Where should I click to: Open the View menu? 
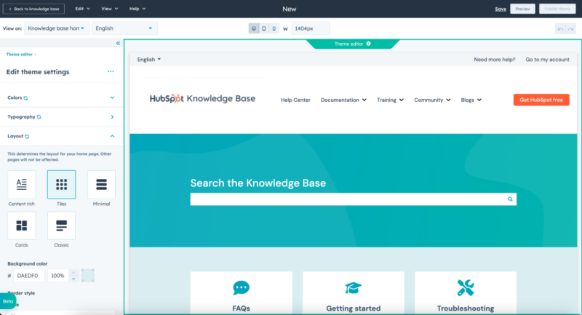(110, 9)
